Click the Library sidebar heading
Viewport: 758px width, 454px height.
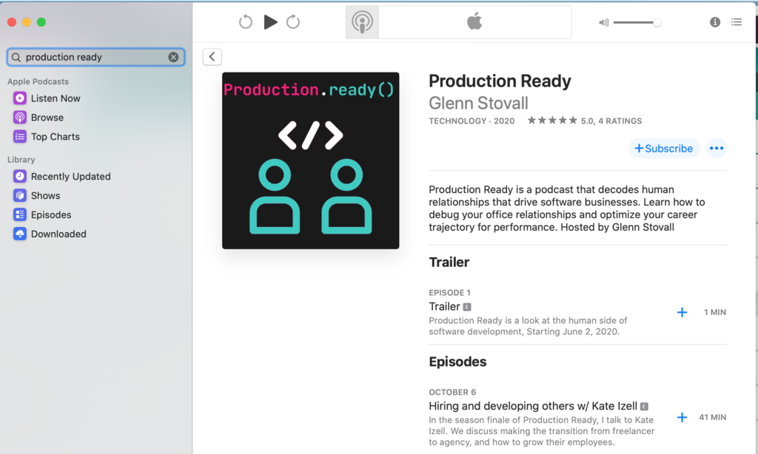[21, 160]
